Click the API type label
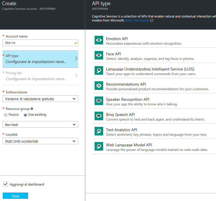Viewport: 216px width, 201px height. [12, 56]
